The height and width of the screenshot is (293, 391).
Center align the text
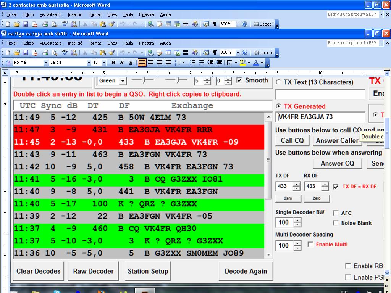[151, 63]
